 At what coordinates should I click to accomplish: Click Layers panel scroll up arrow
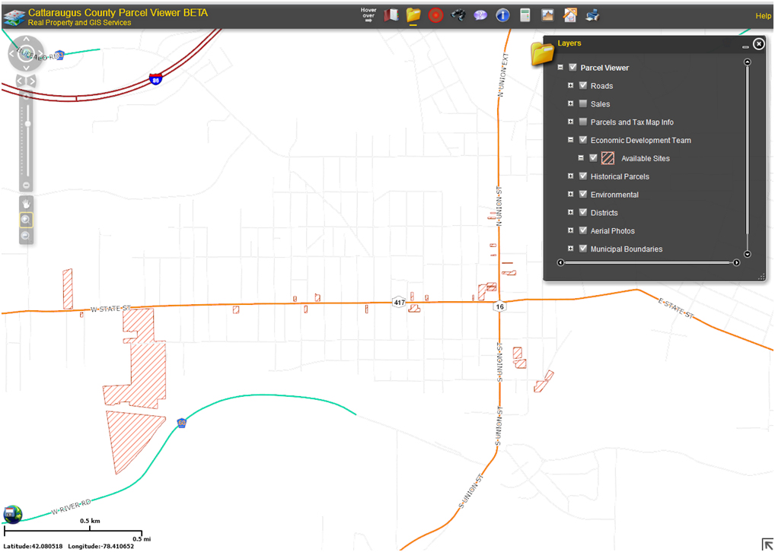[748, 62]
